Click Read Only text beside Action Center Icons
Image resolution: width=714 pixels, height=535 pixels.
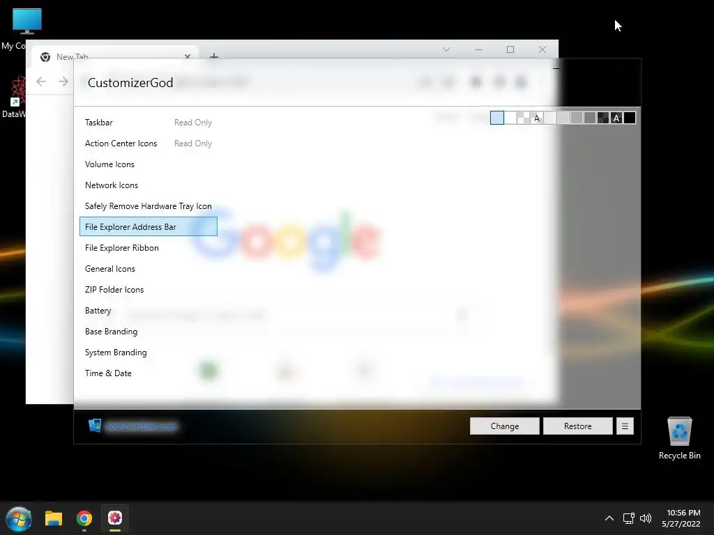coord(193,144)
